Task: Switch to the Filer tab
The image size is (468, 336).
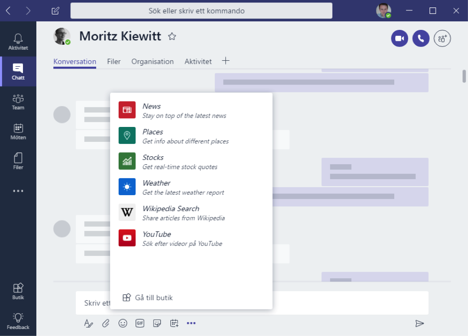Action: click(x=114, y=61)
